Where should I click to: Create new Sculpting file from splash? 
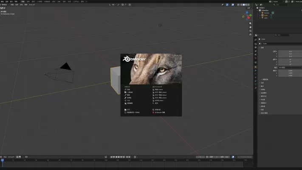tap(127, 95)
